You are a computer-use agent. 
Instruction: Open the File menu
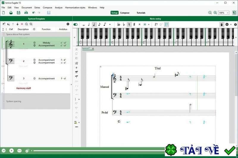3,7
